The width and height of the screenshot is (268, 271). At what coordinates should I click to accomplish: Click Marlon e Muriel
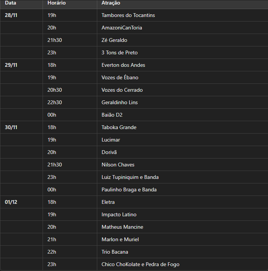coord(120,239)
